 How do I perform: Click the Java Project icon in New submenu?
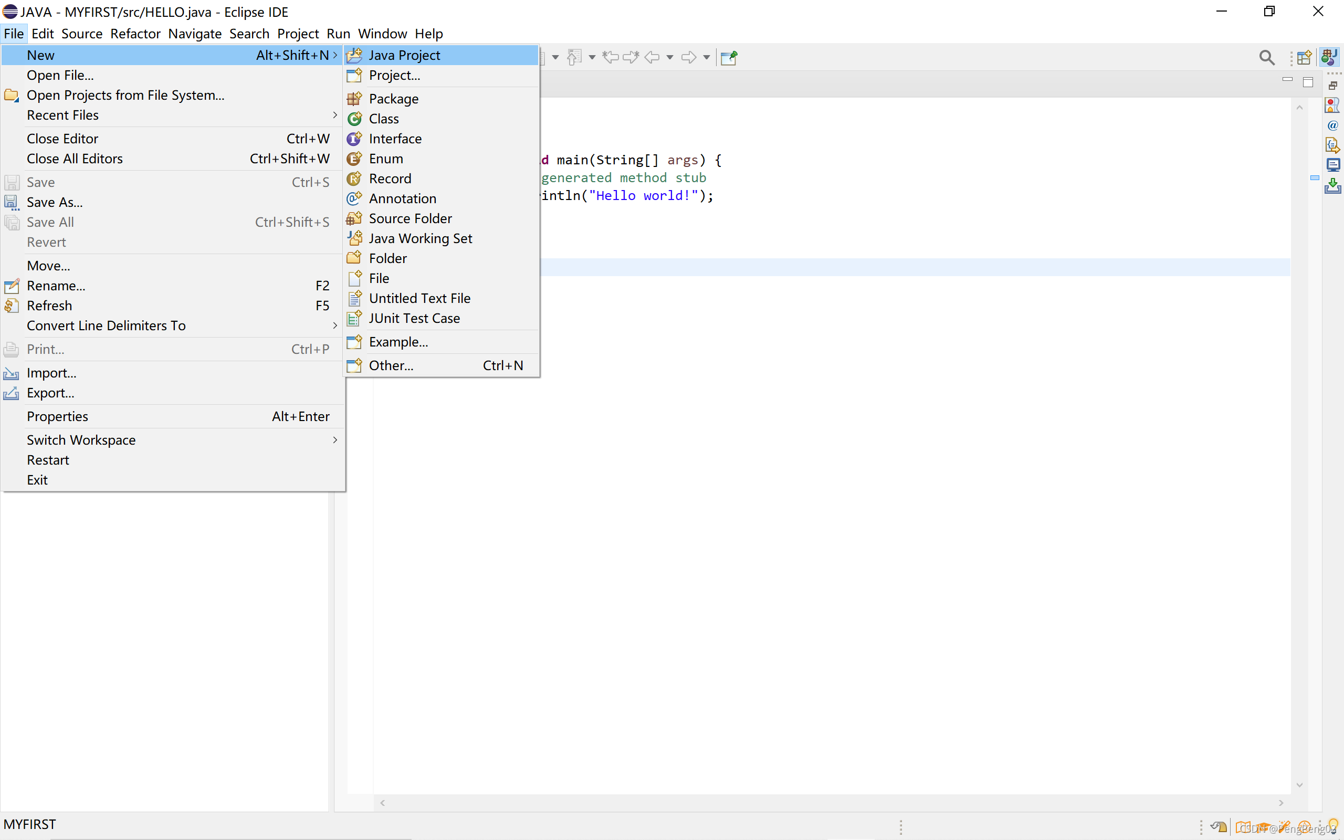point(354,55)
